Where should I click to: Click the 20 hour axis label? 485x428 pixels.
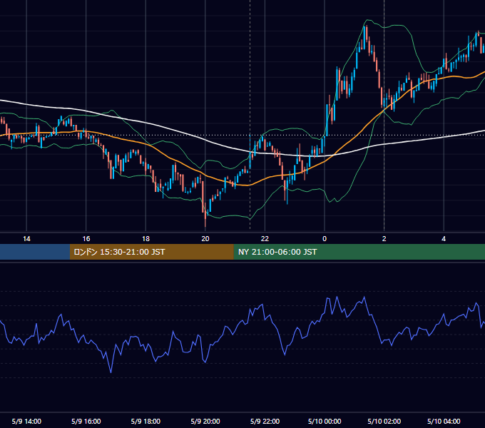tap(205, 239)
